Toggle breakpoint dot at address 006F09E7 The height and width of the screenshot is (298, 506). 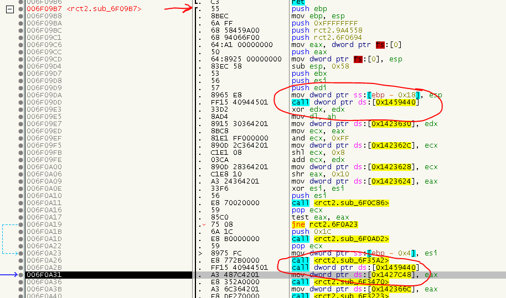pos(21,124)
